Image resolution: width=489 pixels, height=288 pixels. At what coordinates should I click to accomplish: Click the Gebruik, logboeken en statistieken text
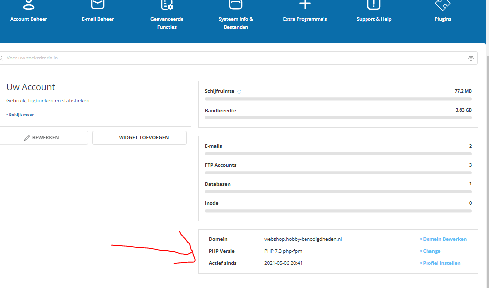(48, 100)
